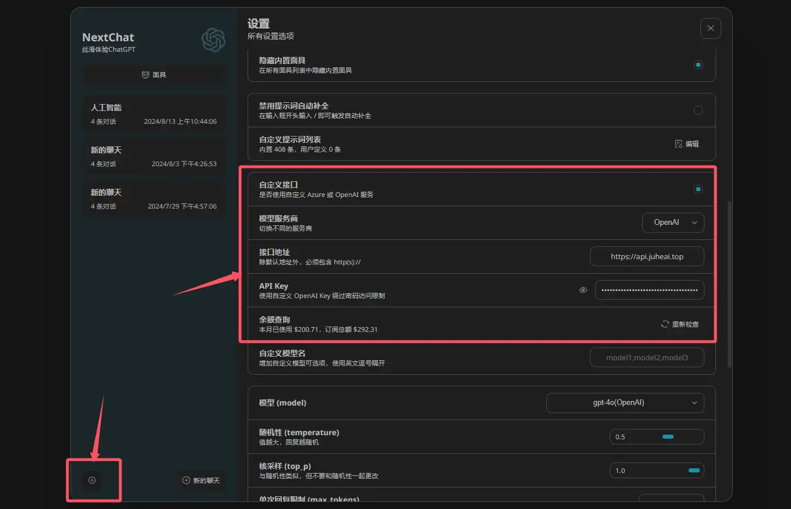Click 重新检查 to refresh the balance
Image resolution: width=791 pixels, height=509 pixels.
coord(686,324)
